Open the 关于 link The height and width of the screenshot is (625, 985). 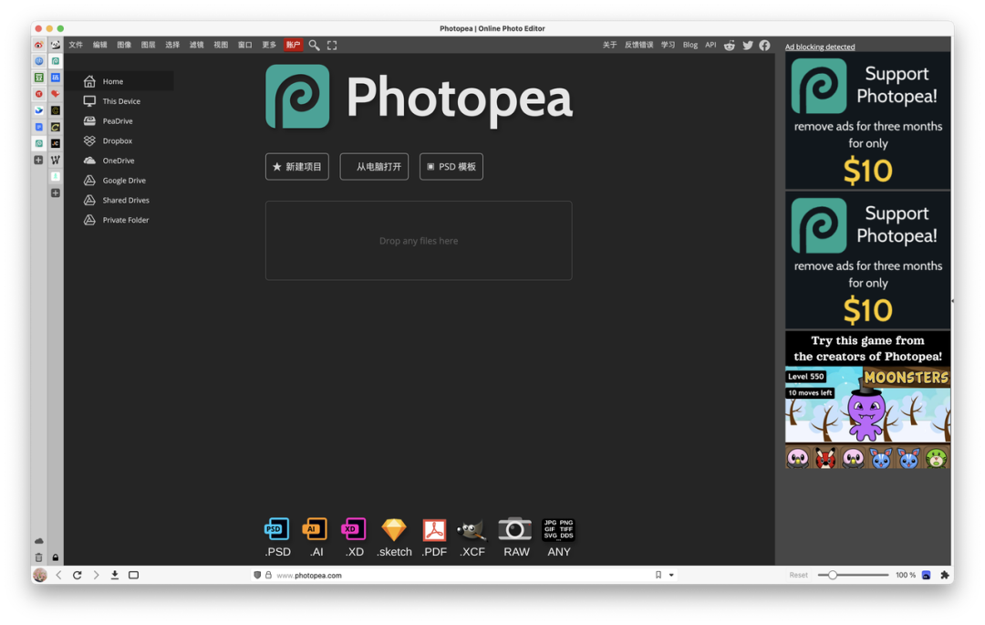point(610,46)
